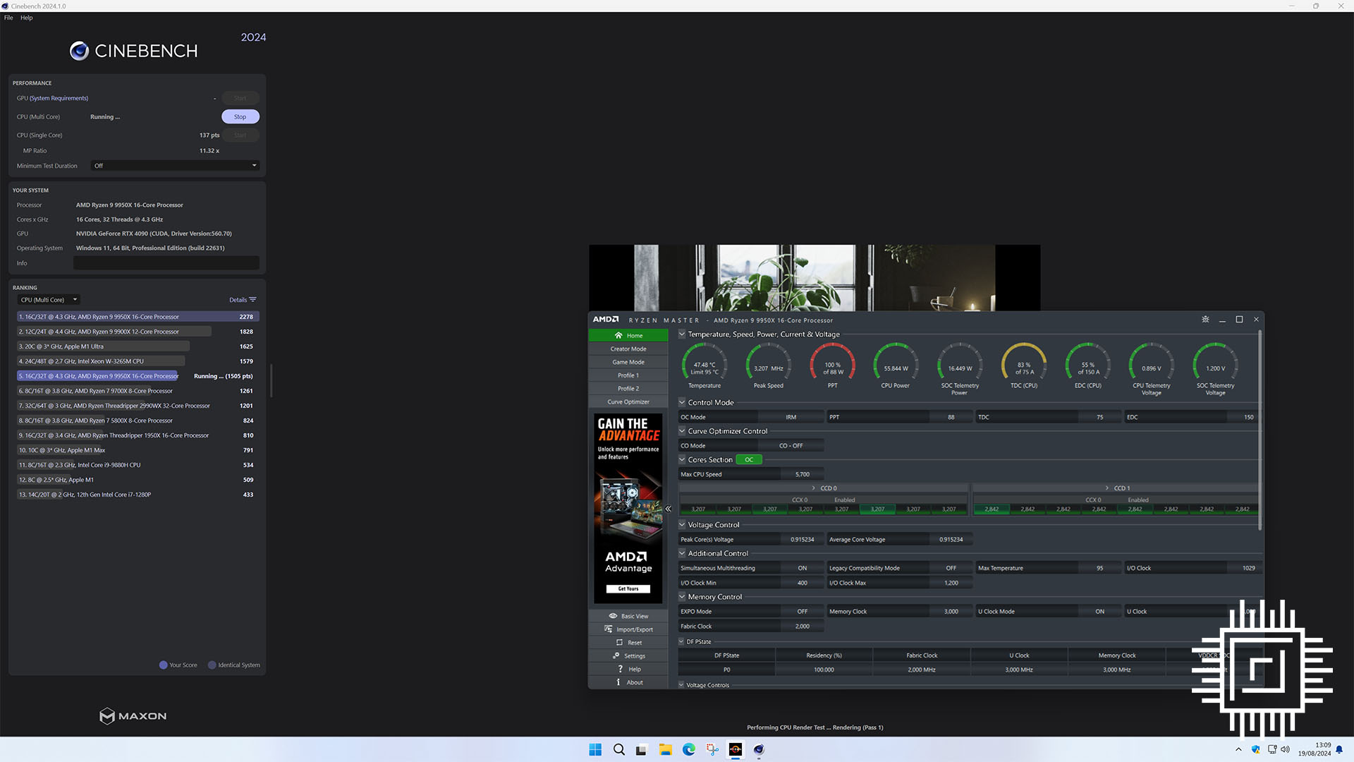The width and height of the screenshot is (1354, 762).
Task: Toggle Simultaneous Multithreading ON value
Action: click(x=802, y=568)
